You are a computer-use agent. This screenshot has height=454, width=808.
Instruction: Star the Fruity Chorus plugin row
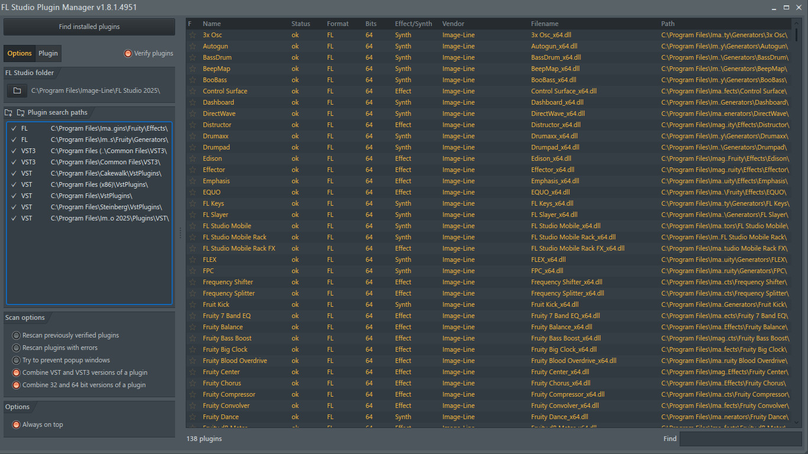(x=192, y=383)
